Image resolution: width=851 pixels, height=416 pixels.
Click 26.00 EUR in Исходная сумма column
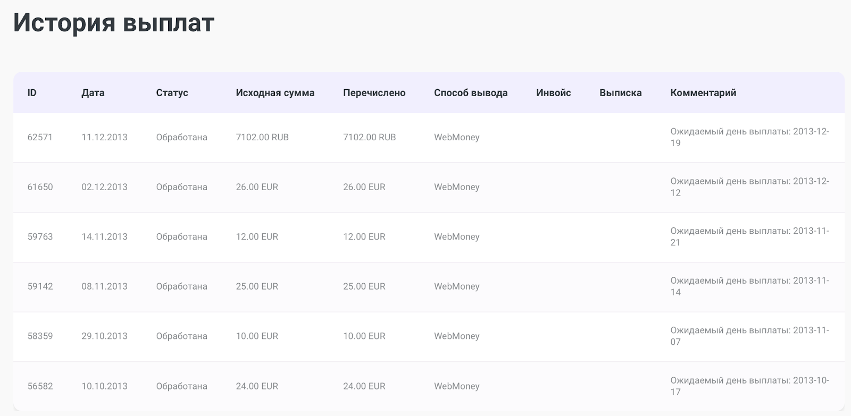pyautogui.click(x=257, y=187)
